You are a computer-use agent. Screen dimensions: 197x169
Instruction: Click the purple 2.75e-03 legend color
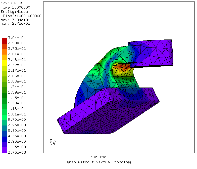pyautogui.click(x=5, y=150)
